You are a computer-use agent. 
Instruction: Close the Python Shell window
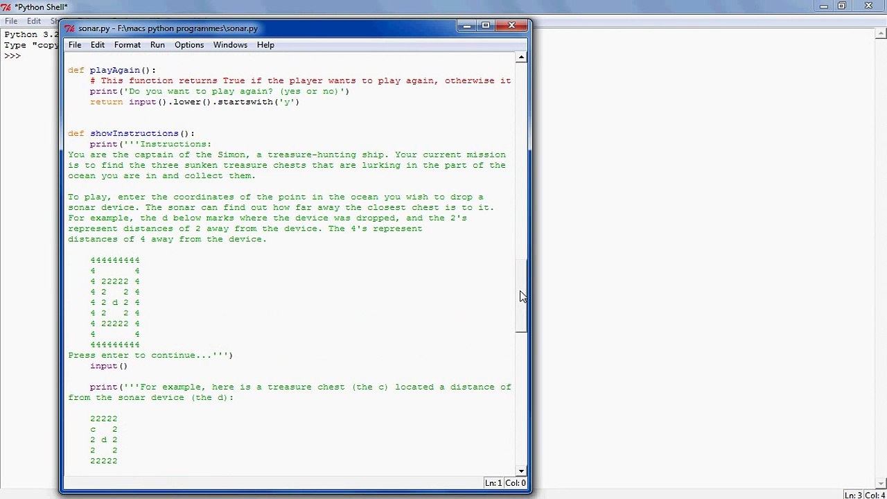869,6
